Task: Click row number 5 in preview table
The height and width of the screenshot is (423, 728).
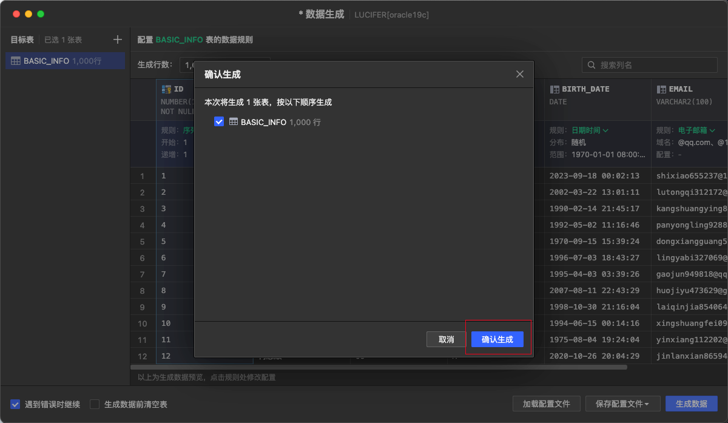Action: click(x=143, y=242)
